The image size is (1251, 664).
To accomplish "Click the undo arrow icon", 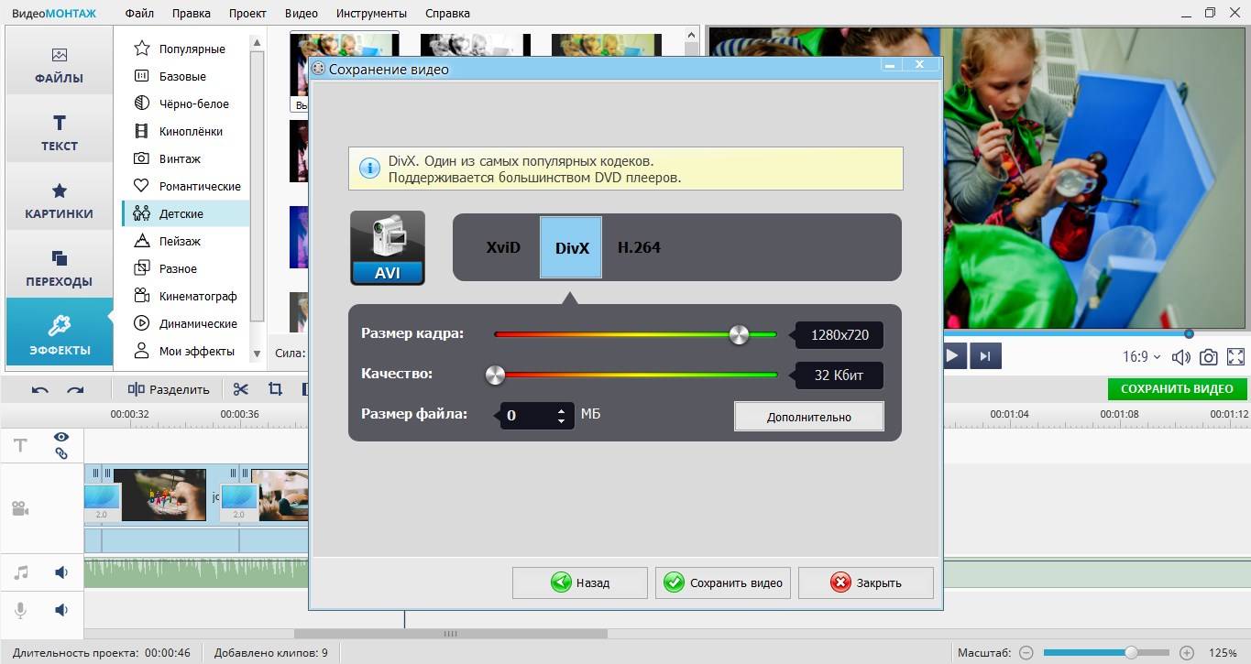I will click(39, 389).
